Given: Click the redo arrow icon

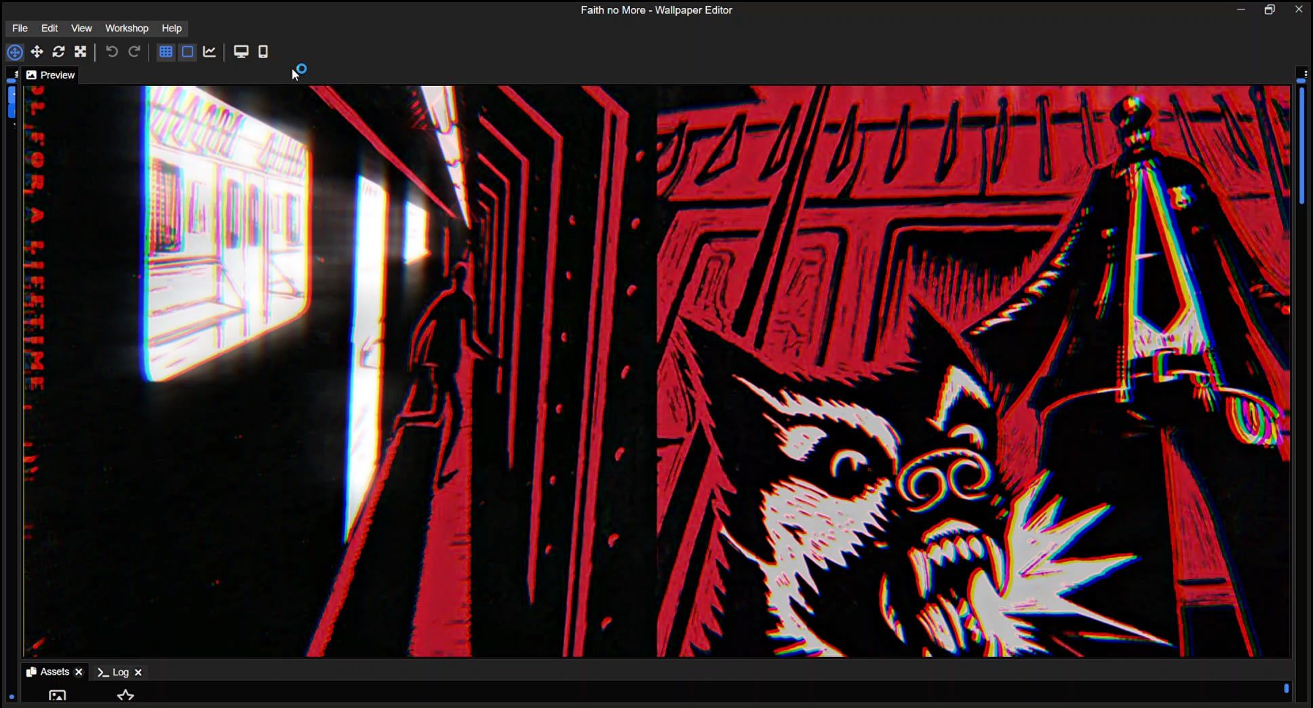Looking at the screenshot, I should click(x=134, y=52).
